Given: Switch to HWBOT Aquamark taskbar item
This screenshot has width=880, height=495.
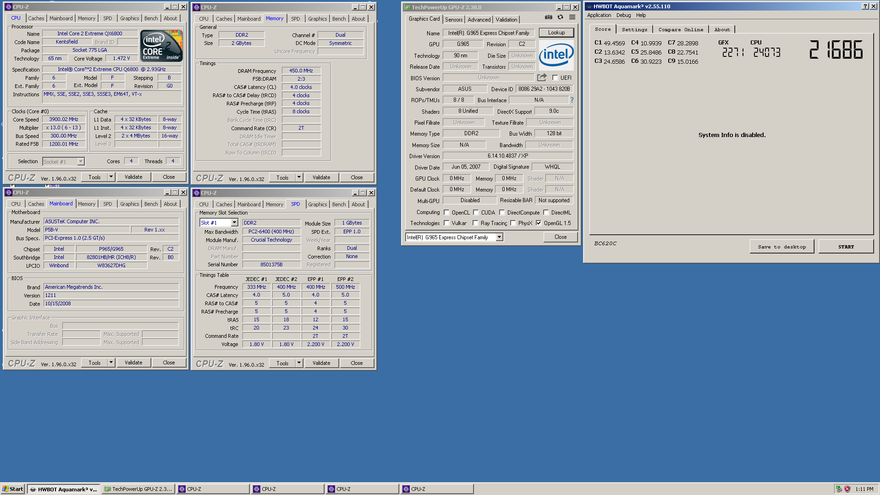Looking at the screenshot, I should coord(63,489).
